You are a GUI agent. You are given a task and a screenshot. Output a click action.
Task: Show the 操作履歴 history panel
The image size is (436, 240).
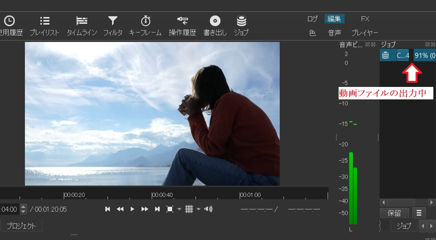point(182,26)
